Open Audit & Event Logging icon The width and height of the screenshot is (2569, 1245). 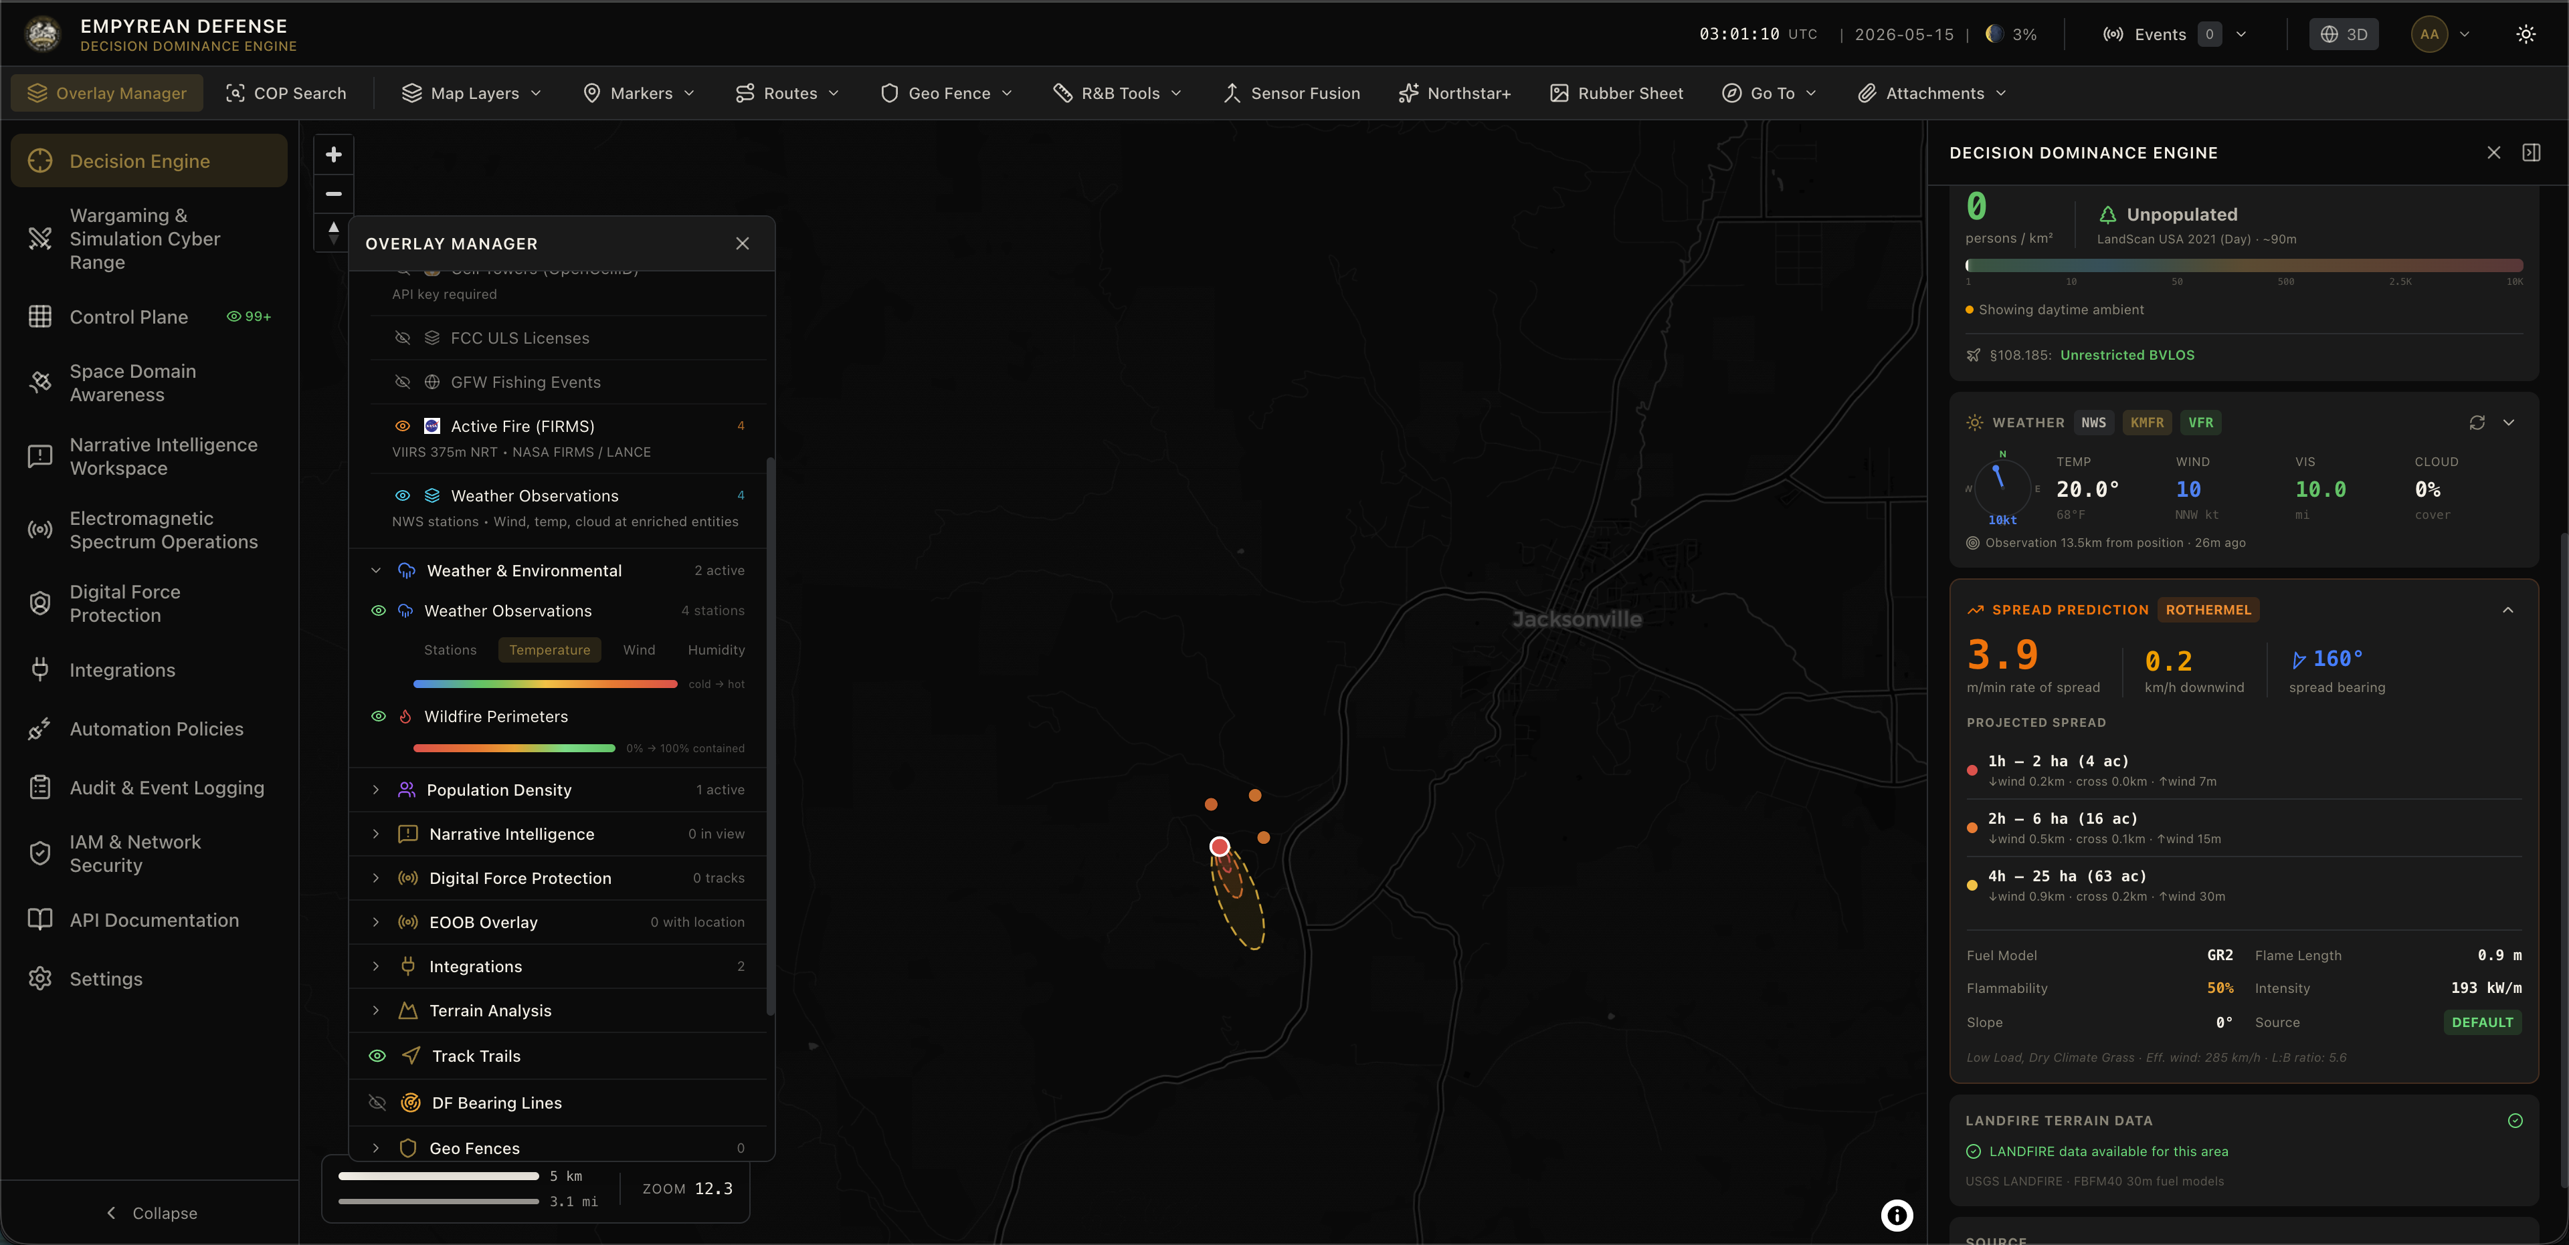click(x=40, y=788)
